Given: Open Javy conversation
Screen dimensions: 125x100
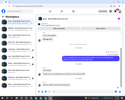Looking at the screenshot, I should coord(17,57).
